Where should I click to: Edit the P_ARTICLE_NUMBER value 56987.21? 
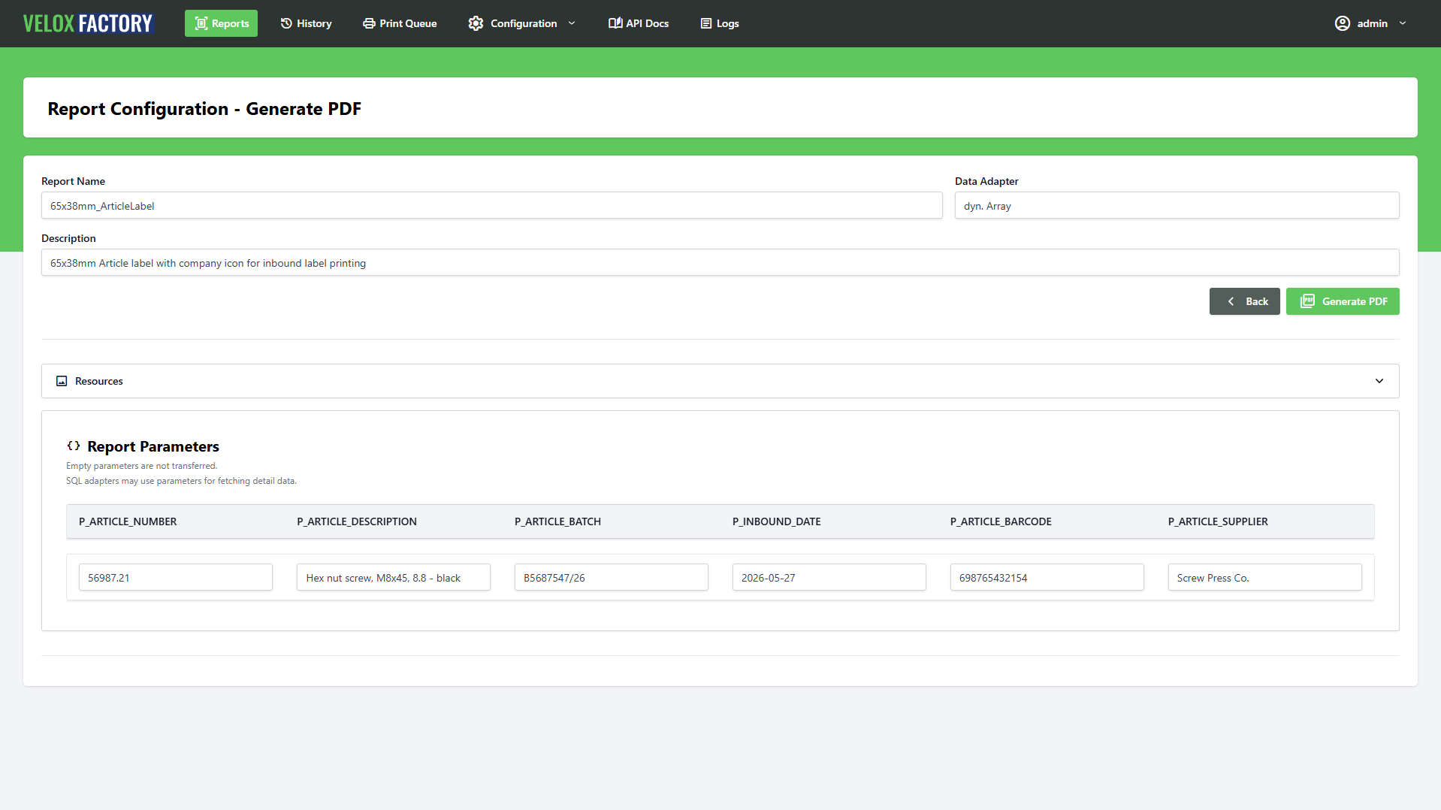[175, 577]
